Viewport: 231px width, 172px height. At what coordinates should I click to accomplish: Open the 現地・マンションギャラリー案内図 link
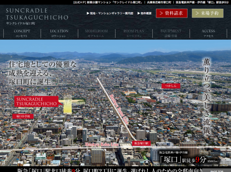[110, 13]
